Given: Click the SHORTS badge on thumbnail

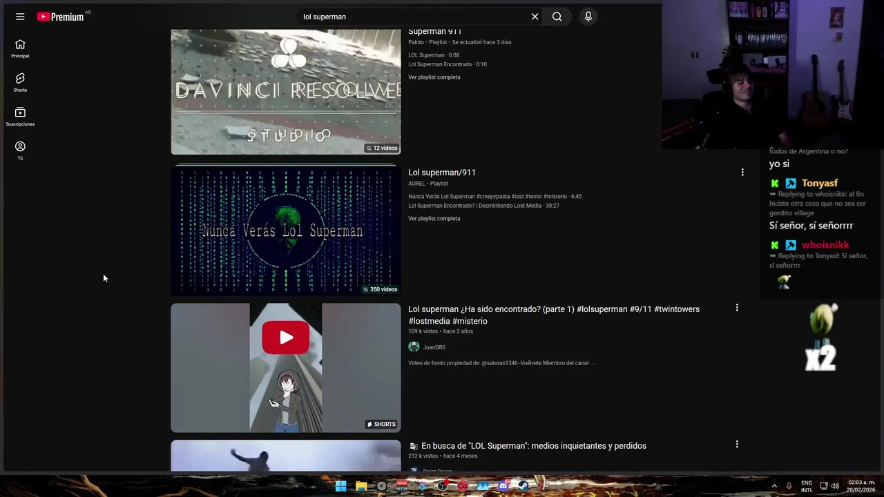Looking at the screenshot, I should (381, 425).
